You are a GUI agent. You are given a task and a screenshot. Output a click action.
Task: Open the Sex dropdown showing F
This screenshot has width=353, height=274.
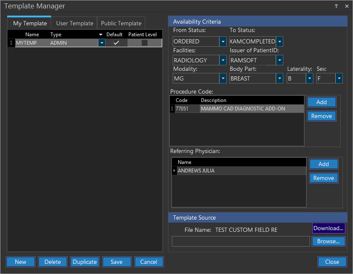[339, 78]
